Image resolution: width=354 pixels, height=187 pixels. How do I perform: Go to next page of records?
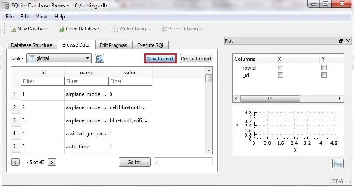(52, 162)
